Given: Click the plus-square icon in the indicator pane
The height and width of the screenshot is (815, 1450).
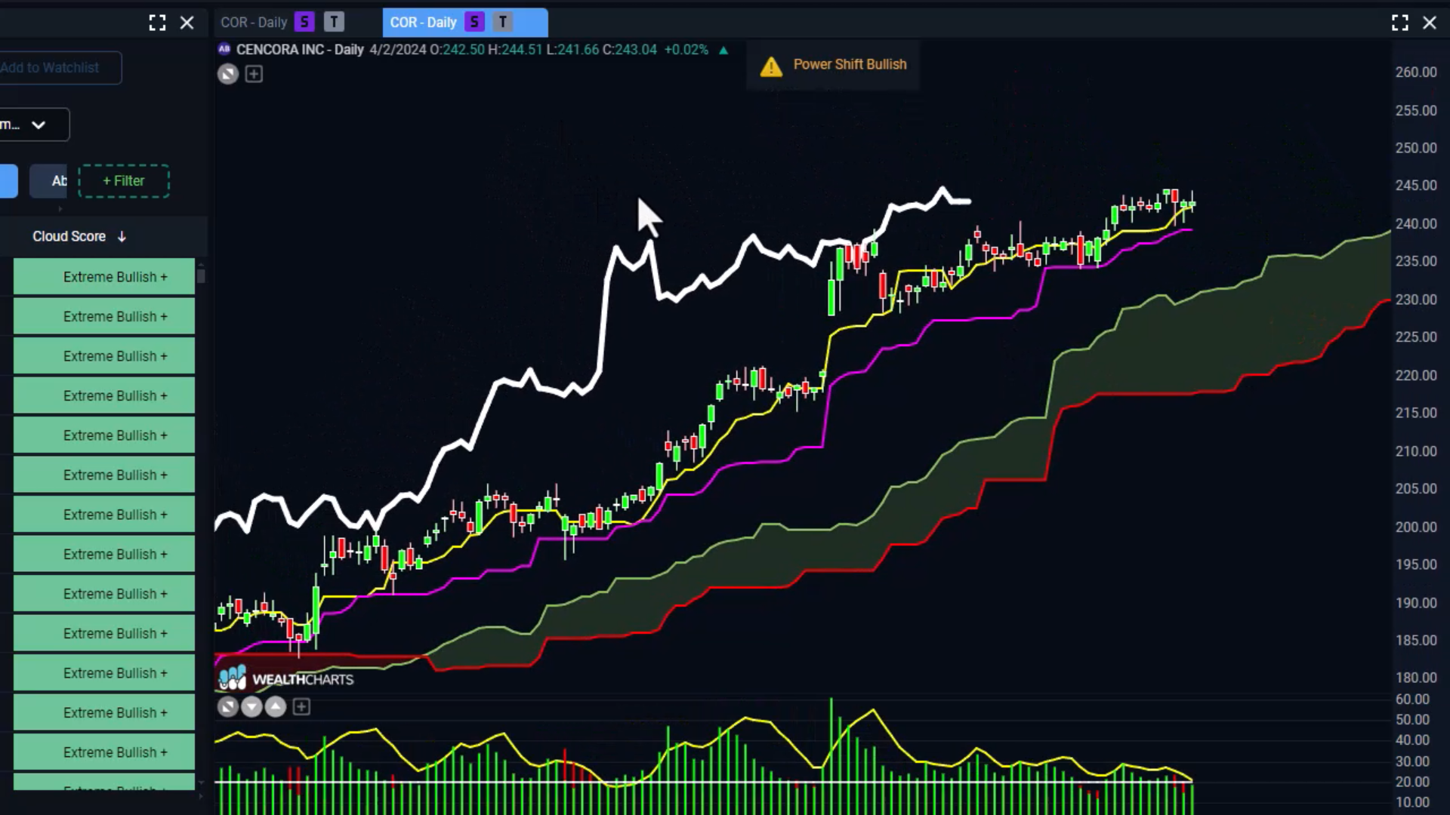Looking at the screenshot, I should tap(301, 707).
